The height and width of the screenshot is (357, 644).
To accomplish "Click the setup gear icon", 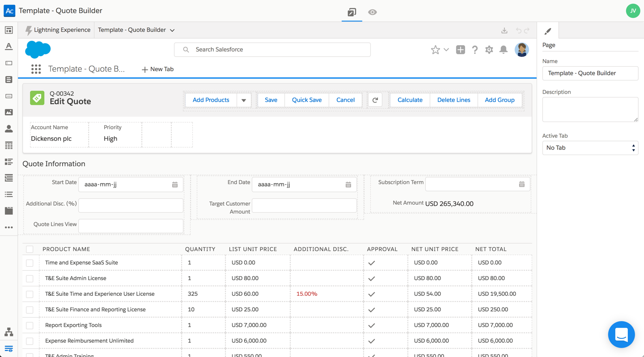I will 489,50.
